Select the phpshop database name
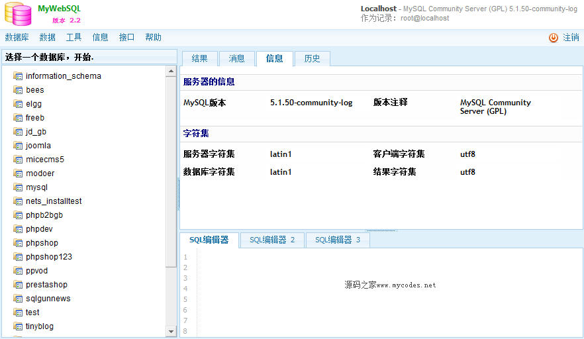This screenshot has height=339, width=584. (x=42, y=243)
